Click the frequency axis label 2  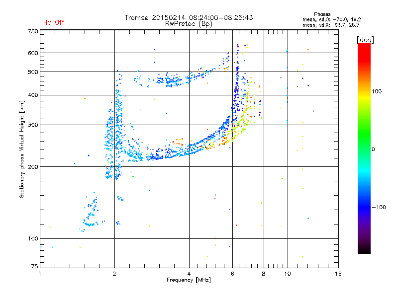(x=114, y=274)
